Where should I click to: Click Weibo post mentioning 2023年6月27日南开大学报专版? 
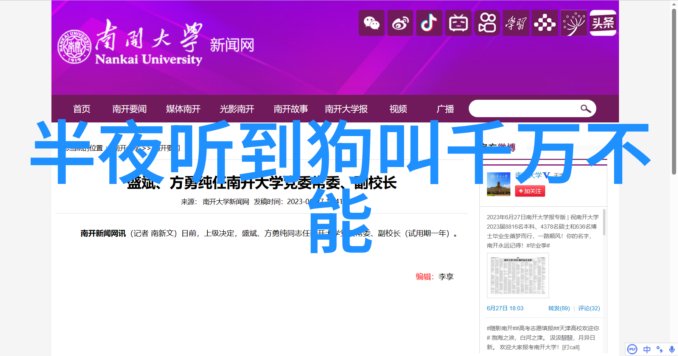543,231
